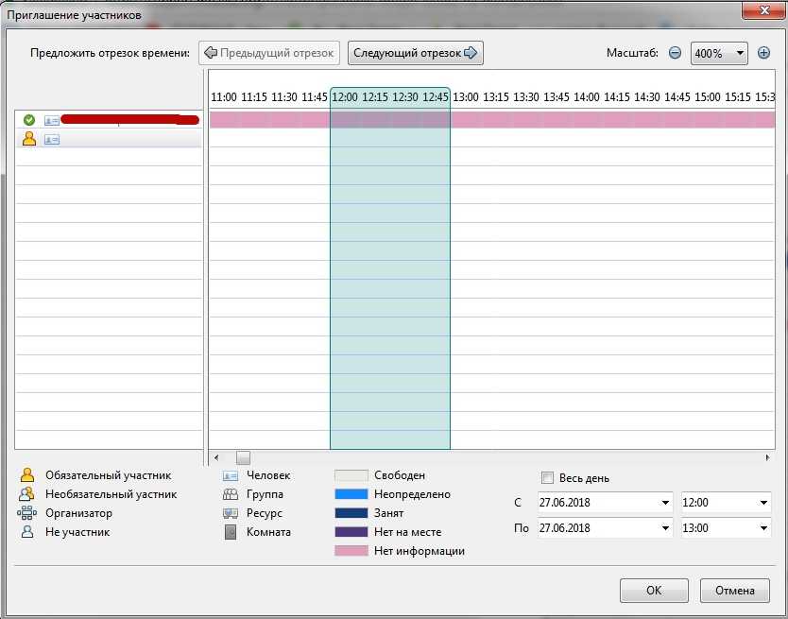Image resolution: width=788 pixels, height=619 pixels.
Task: Expand the start date 27.06.2018 picker
Action: [x=666, y=503]
